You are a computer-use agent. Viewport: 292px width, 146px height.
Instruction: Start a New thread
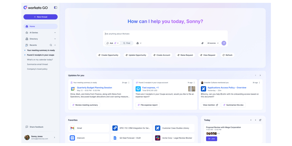(x=40, y=17)
